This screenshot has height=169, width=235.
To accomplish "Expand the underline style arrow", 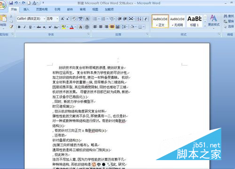I will (x=34, y=27).
